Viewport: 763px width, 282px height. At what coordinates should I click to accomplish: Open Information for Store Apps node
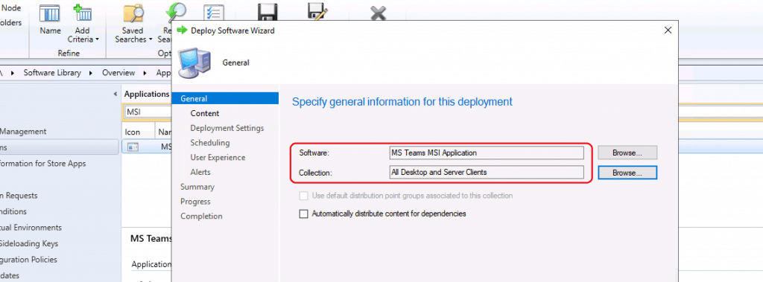tap(42, 164)
